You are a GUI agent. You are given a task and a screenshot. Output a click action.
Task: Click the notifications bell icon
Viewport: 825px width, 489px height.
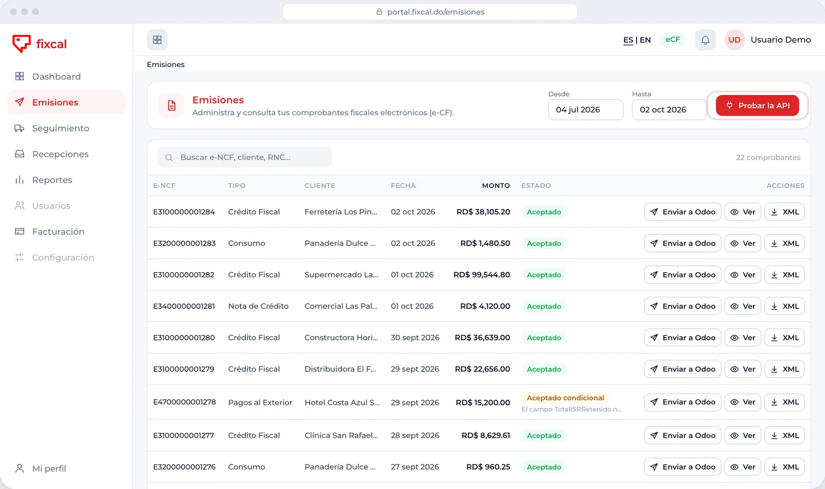tap(705, 40)
